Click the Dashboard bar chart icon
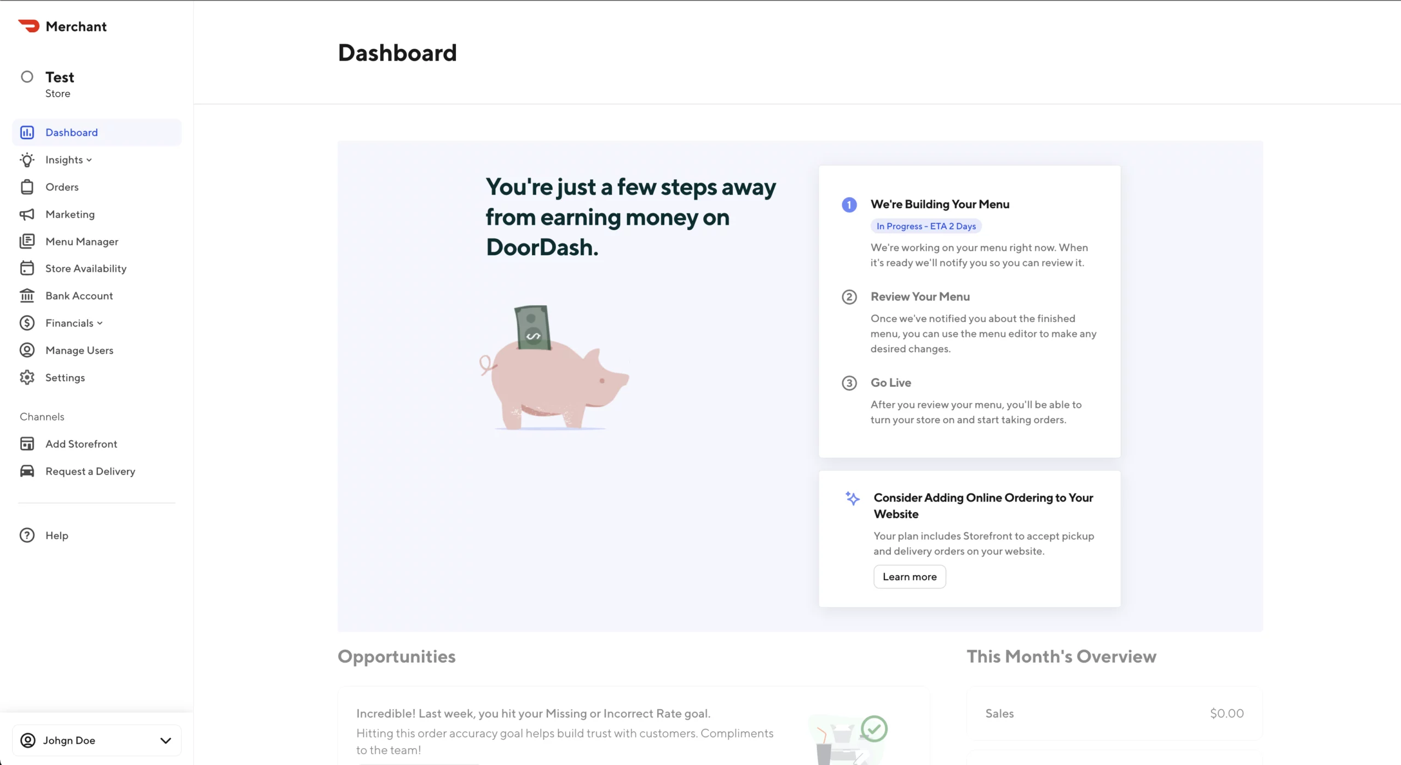This screenshot has width=1401, height=765. point(27,132)
